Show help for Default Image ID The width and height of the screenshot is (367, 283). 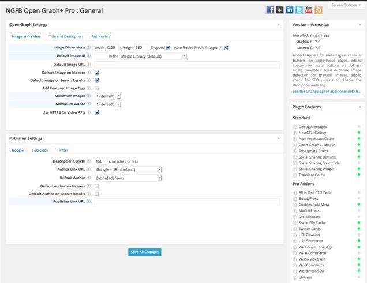[x=88, y=55]
